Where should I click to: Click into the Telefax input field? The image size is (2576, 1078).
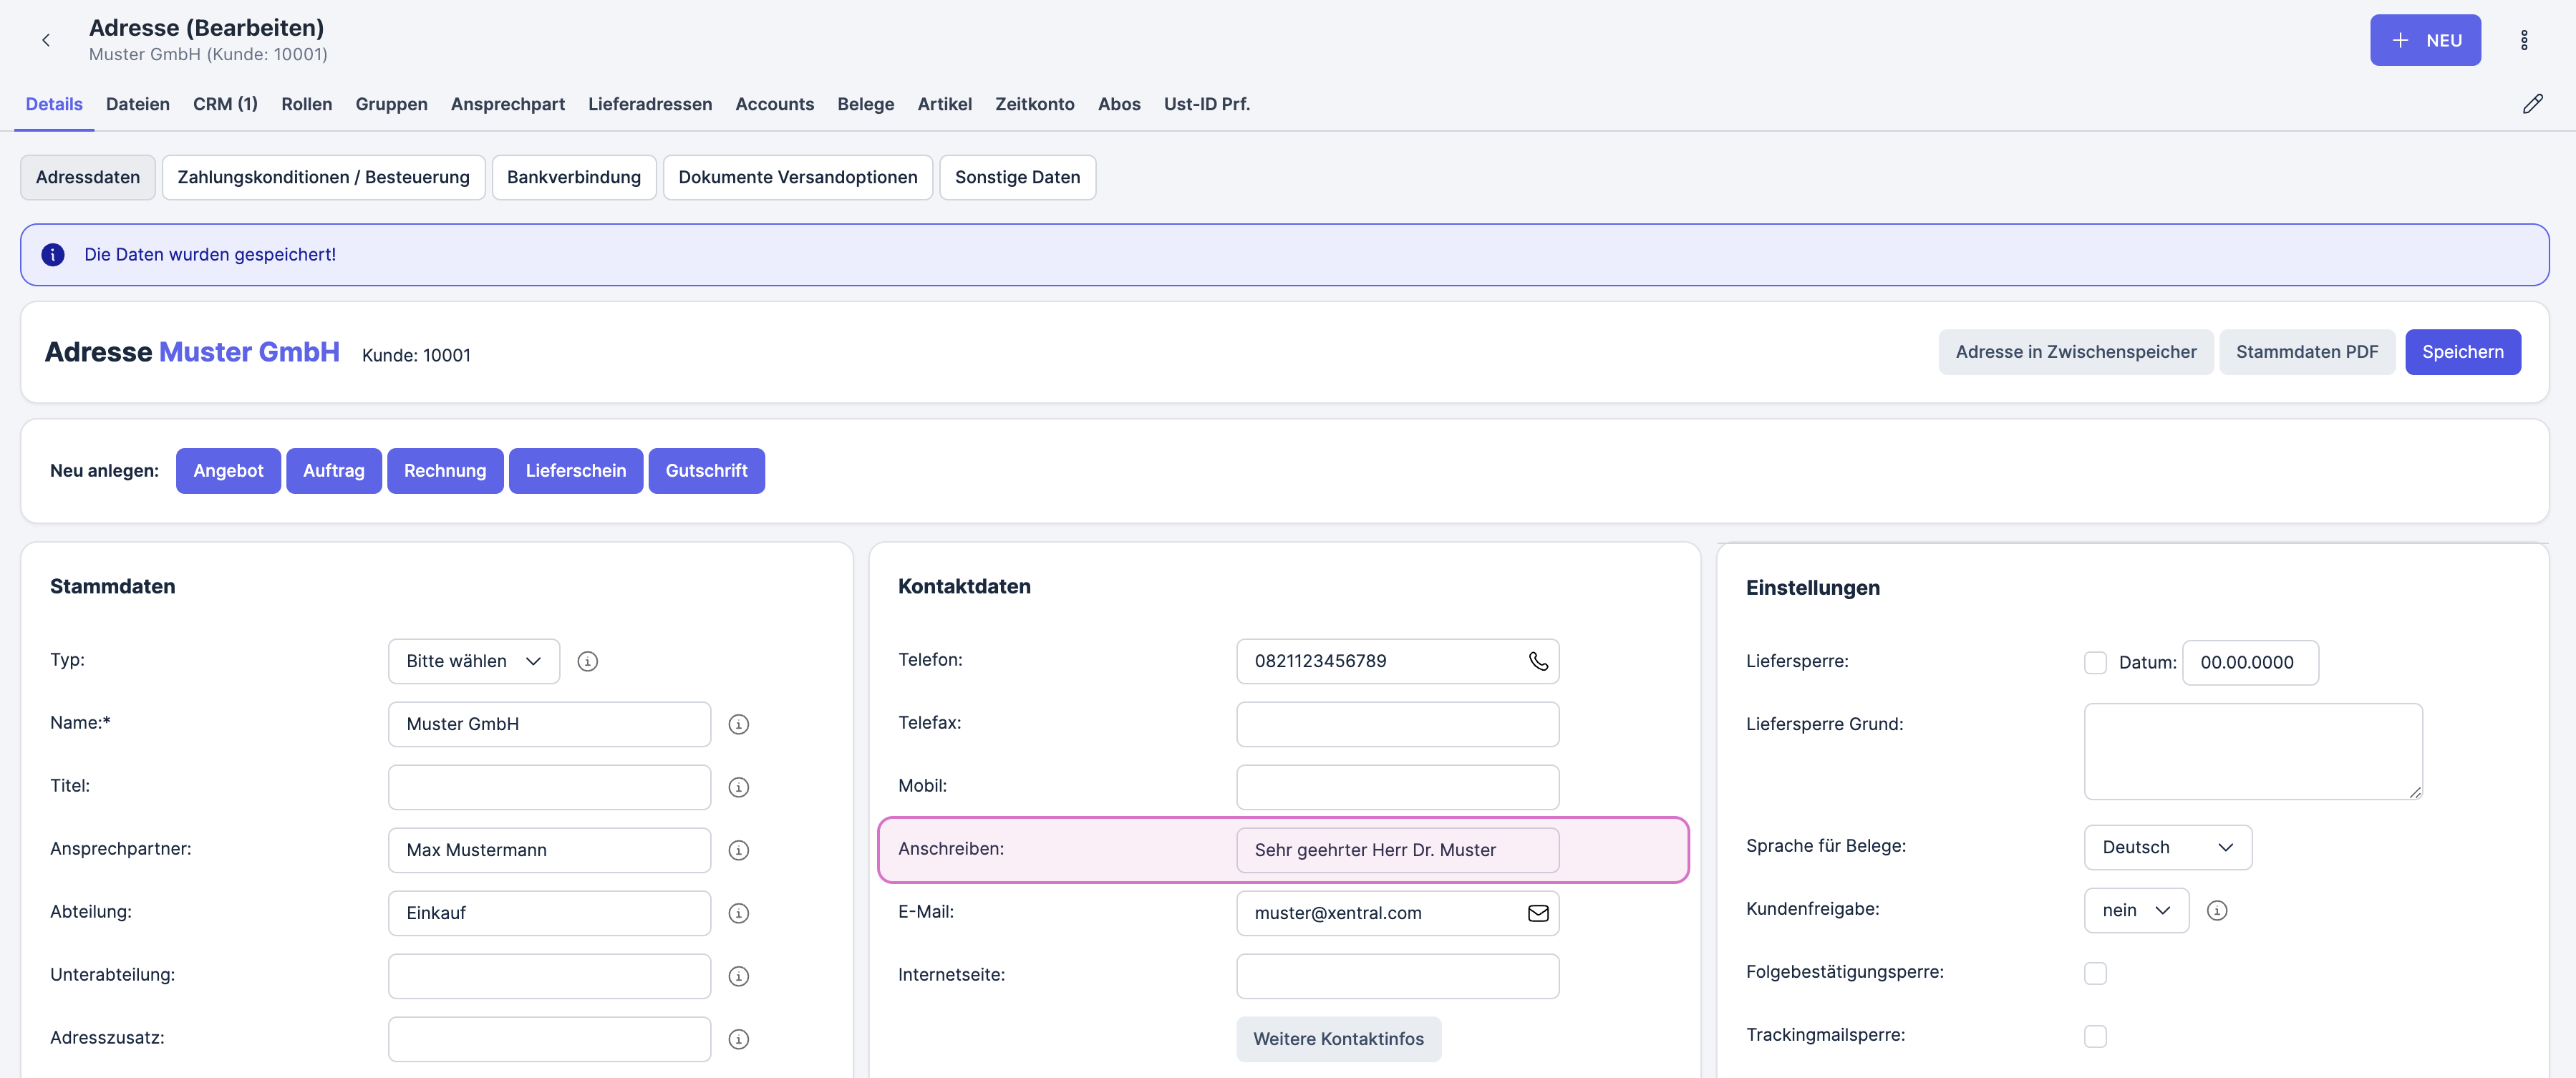[1396, 724]
